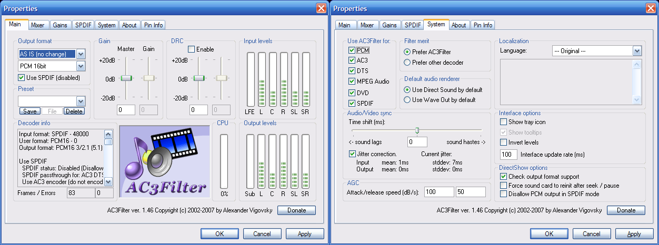Click Decoder info scrollbar down arrow
Screen dimensions: 659x245
coord(108,181)
